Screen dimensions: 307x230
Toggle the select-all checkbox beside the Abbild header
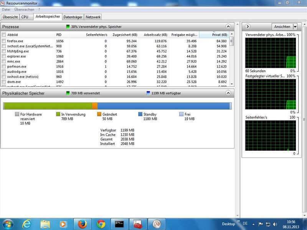click(x=4, y=34)
